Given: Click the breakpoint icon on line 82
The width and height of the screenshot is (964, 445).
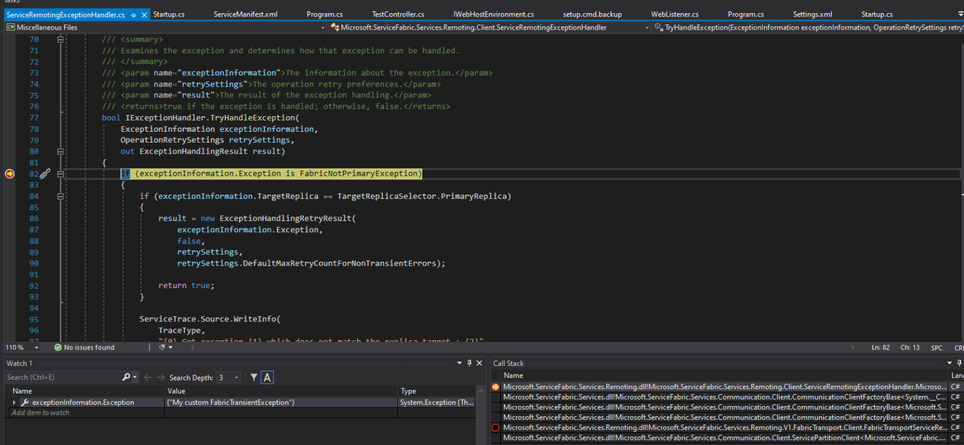Looking at the screenshot, I should [x=9, y=174].
